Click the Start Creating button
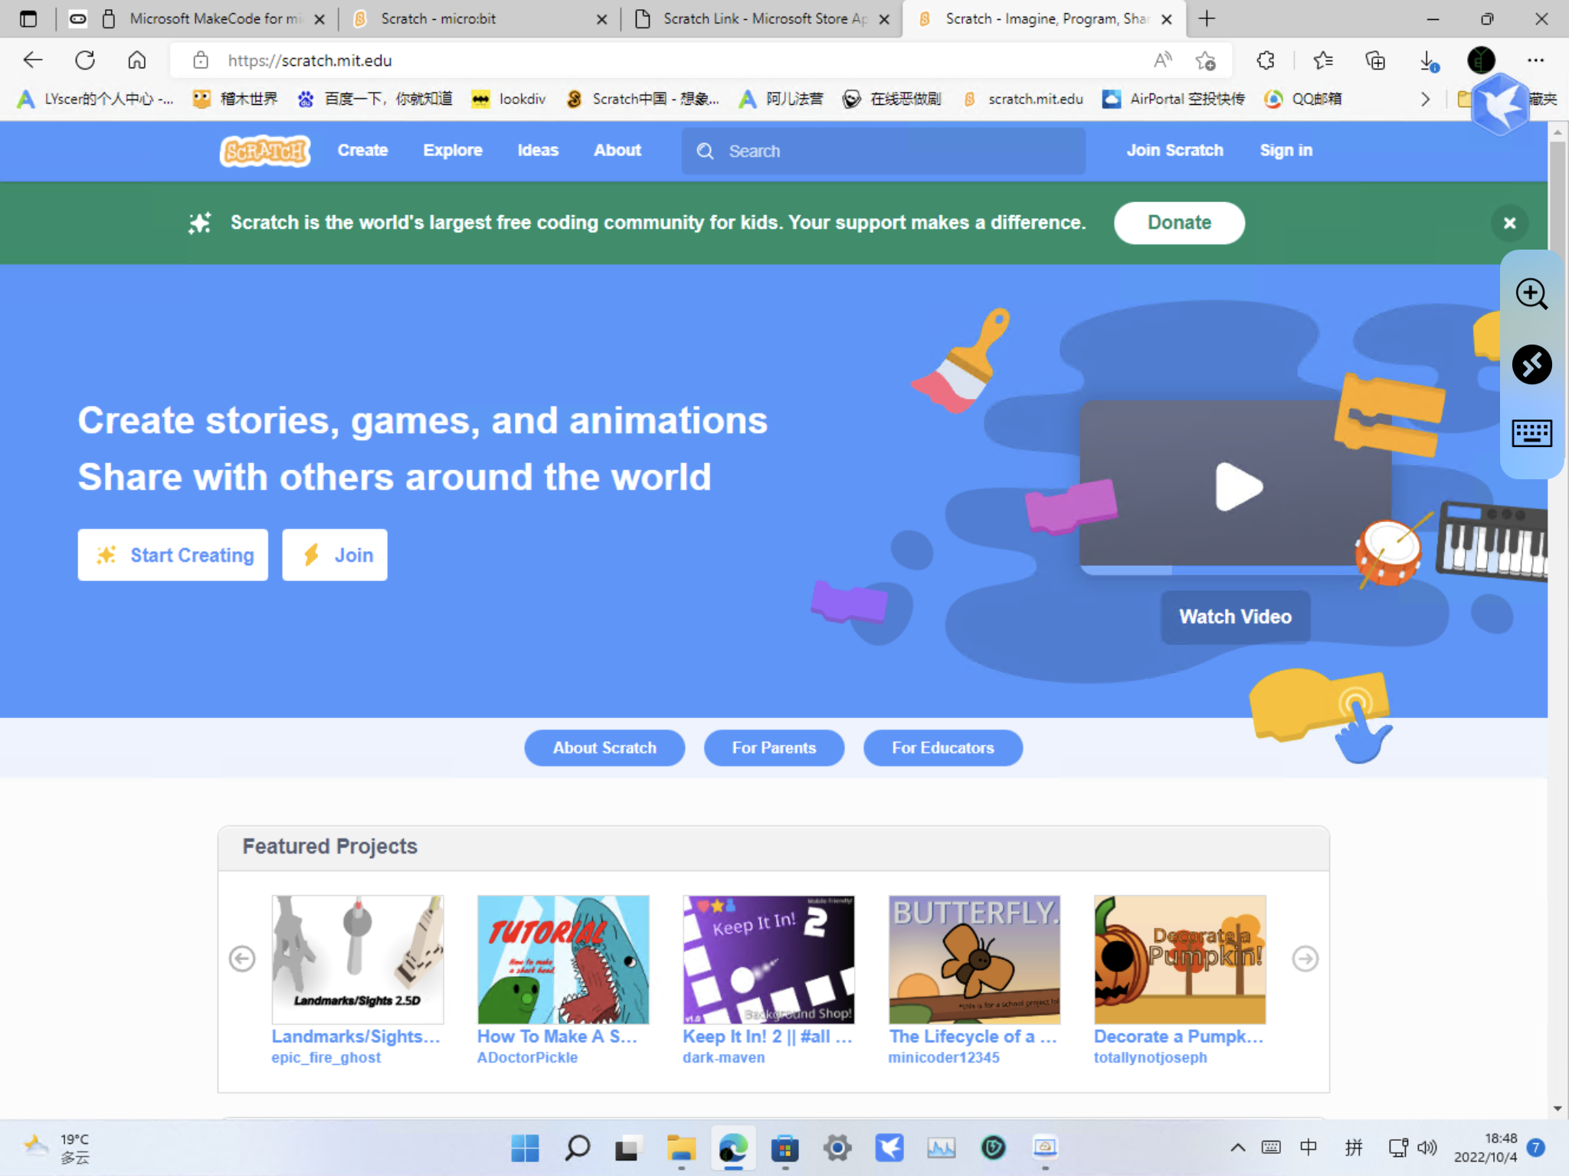Screen dimensions: 1569x1176 173,555
